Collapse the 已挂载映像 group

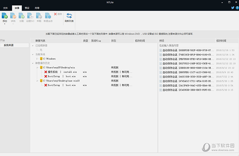coord(33,45)
